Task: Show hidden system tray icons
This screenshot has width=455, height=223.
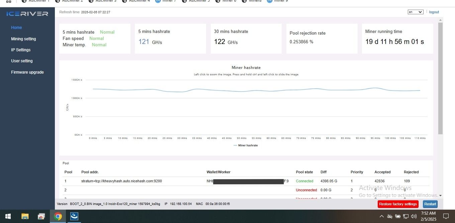Action: pyautogui.click(x=381, y=216)
